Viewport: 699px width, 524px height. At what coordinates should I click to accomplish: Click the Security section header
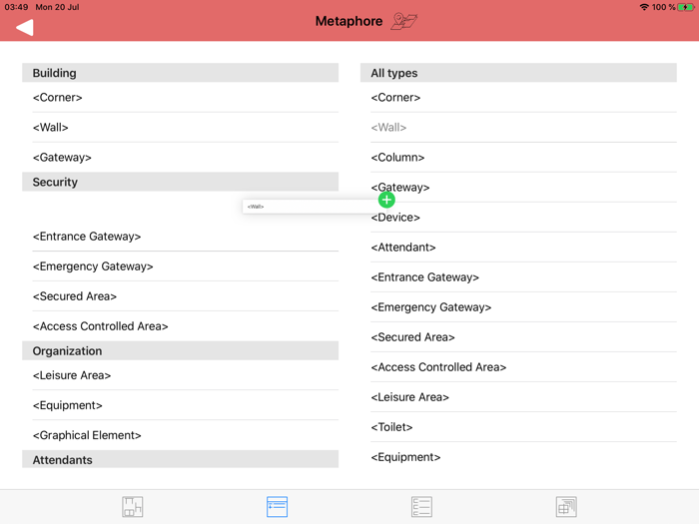(180, 182)
